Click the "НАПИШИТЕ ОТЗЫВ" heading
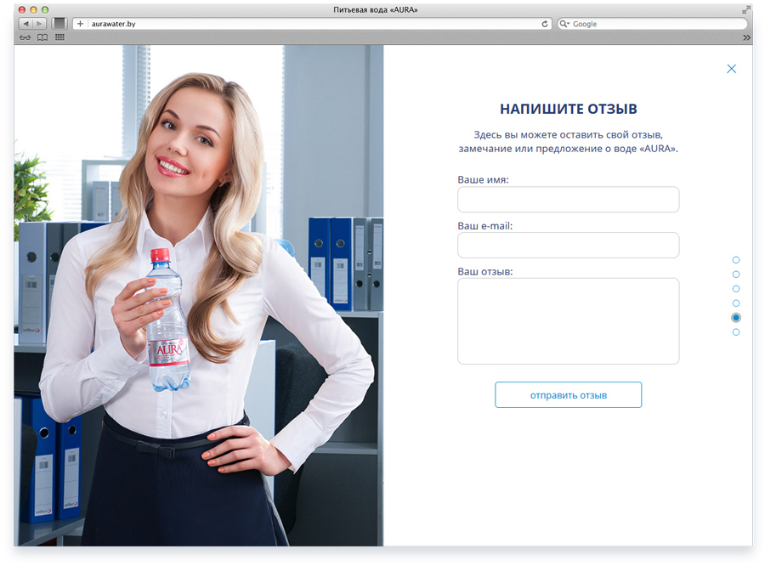This screenshot has width=765, height=566. [569, 109]
